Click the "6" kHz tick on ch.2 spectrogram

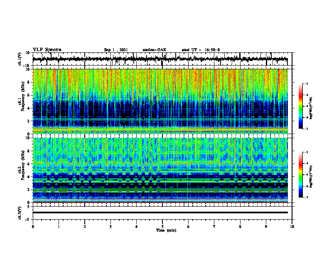coord(29,164)
